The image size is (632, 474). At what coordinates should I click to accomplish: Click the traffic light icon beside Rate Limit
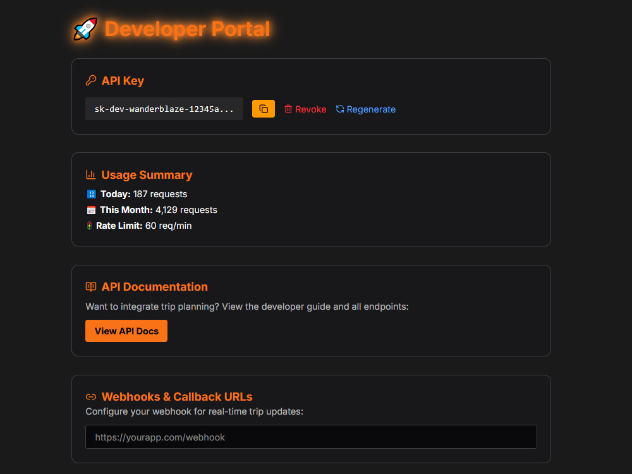90,226
